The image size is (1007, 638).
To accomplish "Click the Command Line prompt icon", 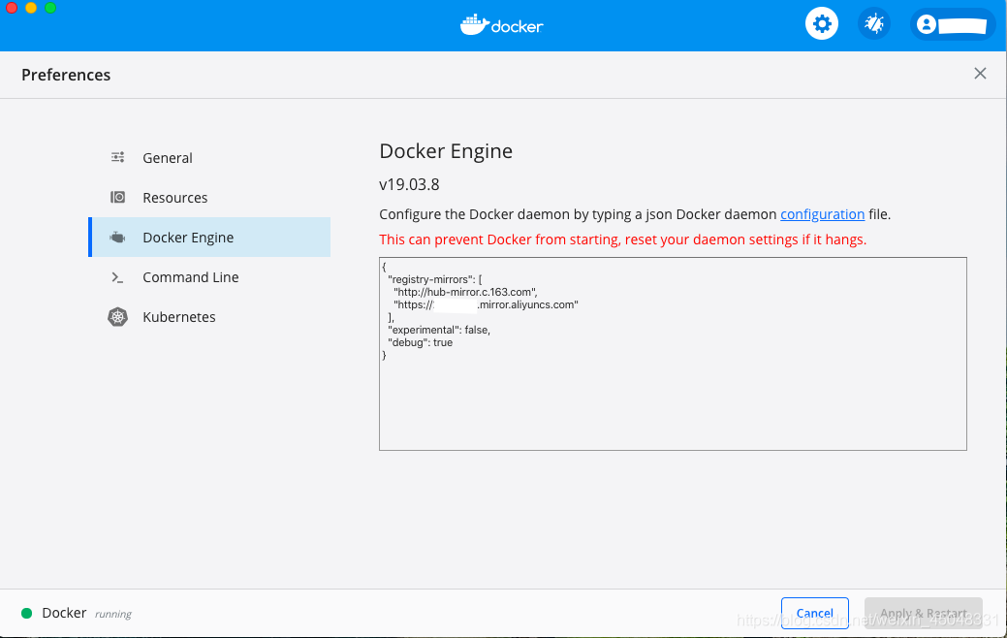I will click(x=117, y=277).
